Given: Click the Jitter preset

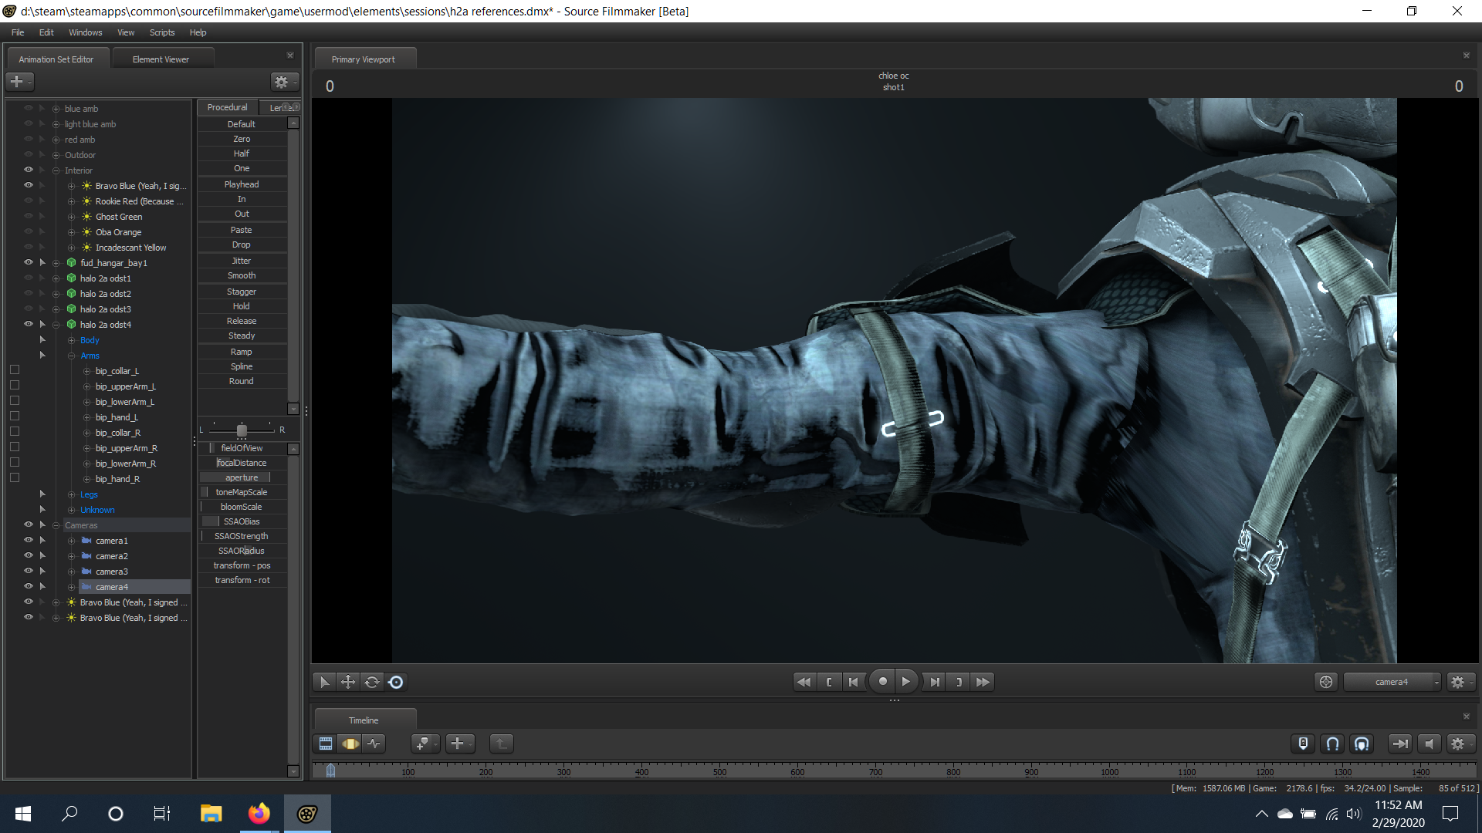Looking at the screenshot, I should click(242, 261).
